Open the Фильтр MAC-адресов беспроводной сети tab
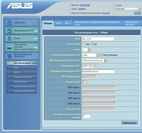The image size is (142, 133). tap(98, 23)
